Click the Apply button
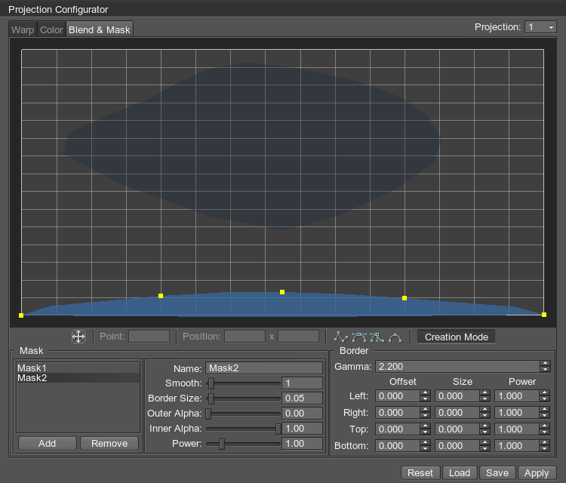This screenshot has height=483, width=566. 536,472
